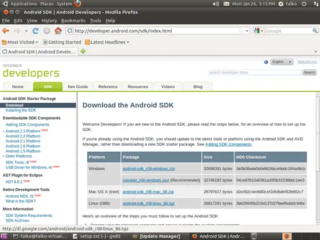Screen dimensions: 320x240
Task: Click the power/session icon in the top panel
Action: [x=304, y=4]
